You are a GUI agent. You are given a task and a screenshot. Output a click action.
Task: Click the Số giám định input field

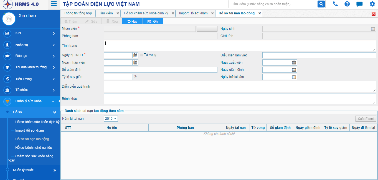coord(161,70)
